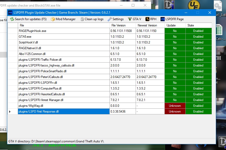This screenshot has height=150, width=226.
Task: Open the gear settings file desktop icon
Action: (x=218, y=6)
